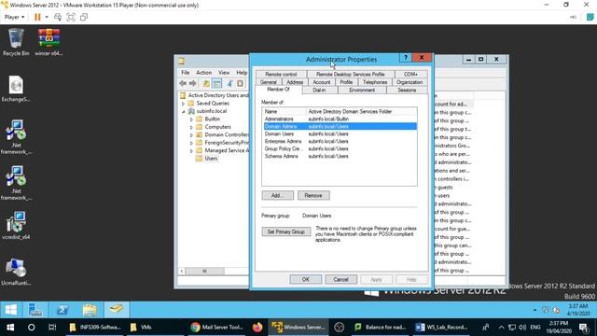Expand the Saved Queries tree node

[183, 104]
